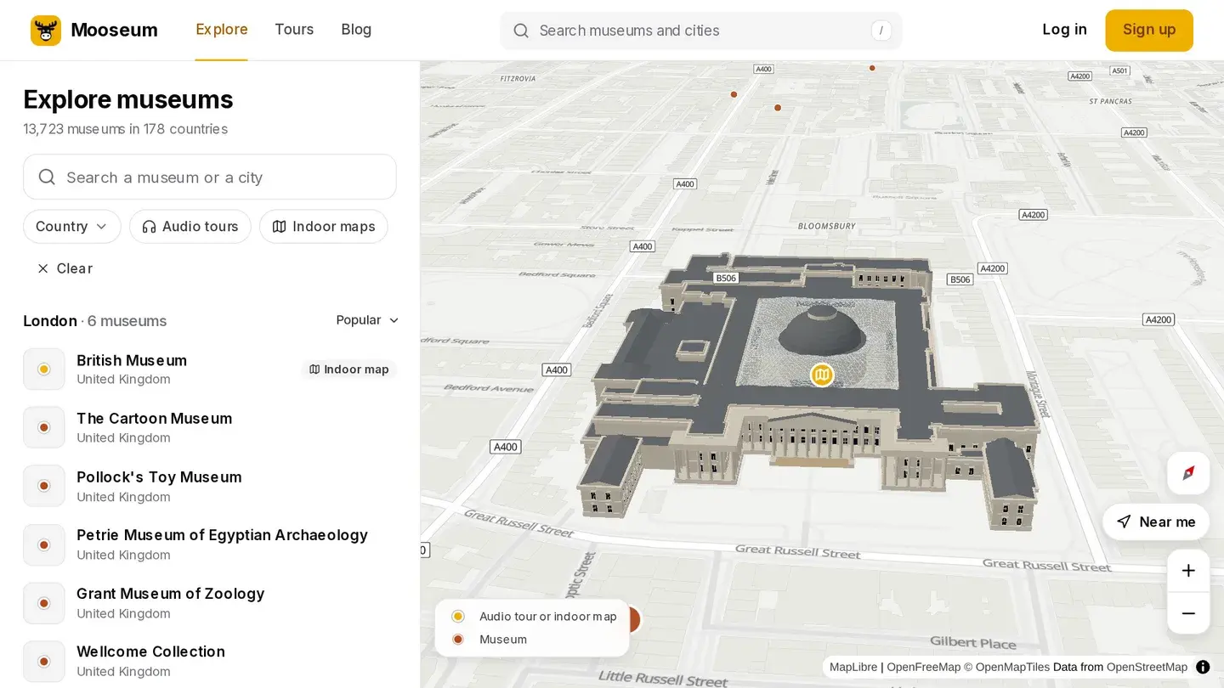Zoom out on the map
This screenshot has height=688, width=1224.
[1188, 613]
